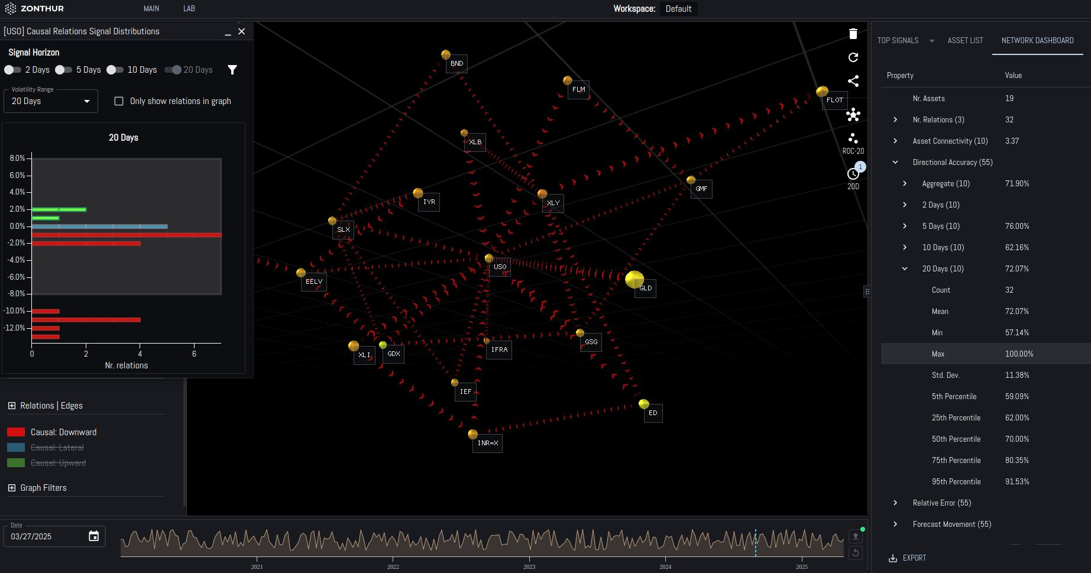Click the EXPORT button
1091x573 pixels.
(908, 558)
